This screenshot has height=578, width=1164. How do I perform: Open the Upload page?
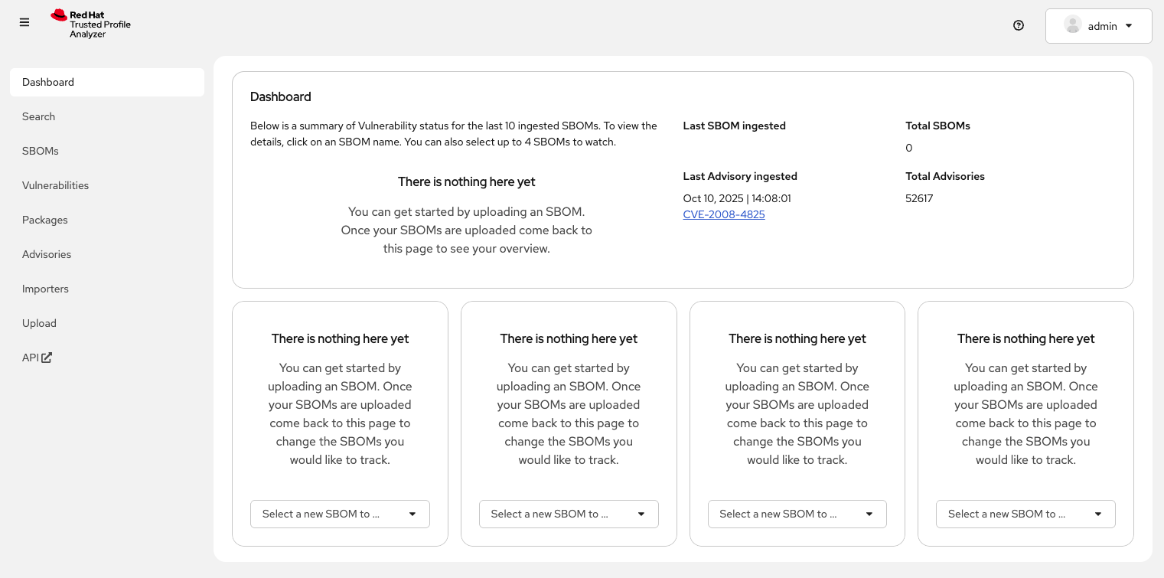(39, 323)
